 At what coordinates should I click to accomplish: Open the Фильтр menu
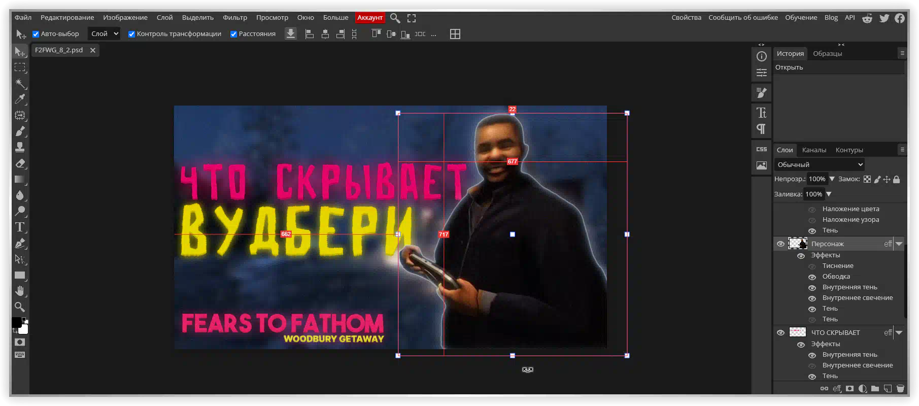[235, 18]
